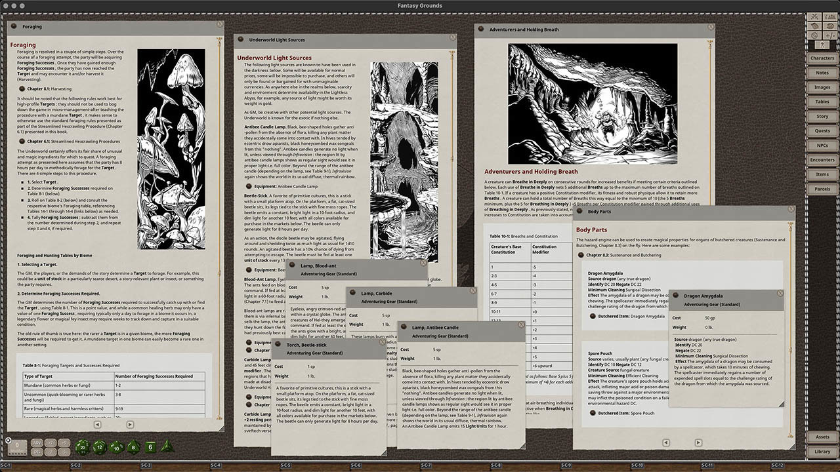Open Butchered Item Spore Pouch link
Image resolution: width=840 pixels, height=472 pixels.
tap(593, 413)
